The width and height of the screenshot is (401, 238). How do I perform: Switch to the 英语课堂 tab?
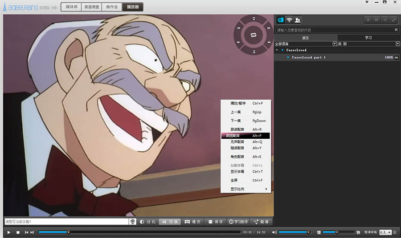[91, 7]
